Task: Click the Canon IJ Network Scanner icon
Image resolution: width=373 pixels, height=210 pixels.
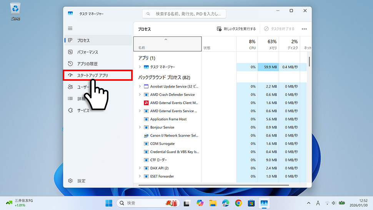Action: [146, 136]
